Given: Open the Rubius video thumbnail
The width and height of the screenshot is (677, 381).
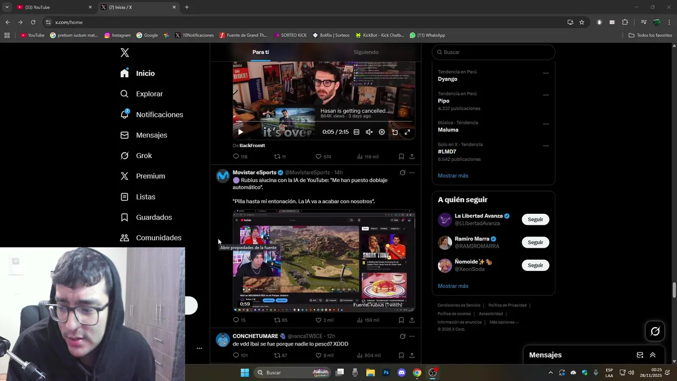Looking at the screenshot, I should point(324,261).
